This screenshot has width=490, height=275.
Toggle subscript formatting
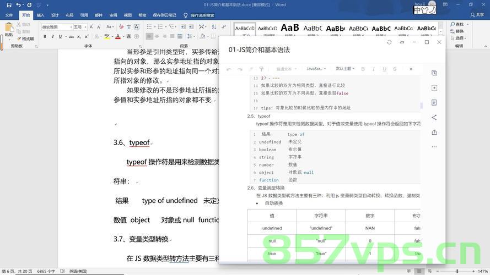click(x=79, y=36)
